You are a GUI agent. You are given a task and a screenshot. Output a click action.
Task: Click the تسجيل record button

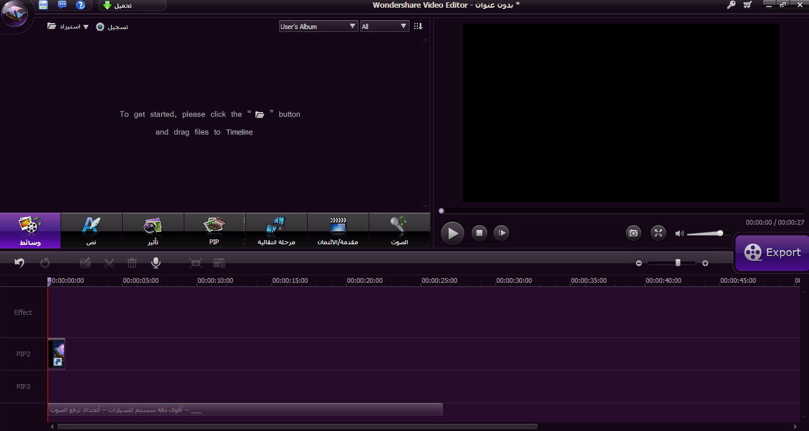(112, 27)
